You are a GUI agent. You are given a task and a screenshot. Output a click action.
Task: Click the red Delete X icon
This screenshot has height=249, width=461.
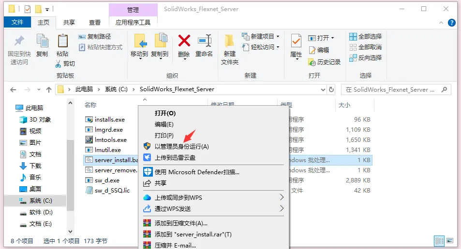[184, 41]
